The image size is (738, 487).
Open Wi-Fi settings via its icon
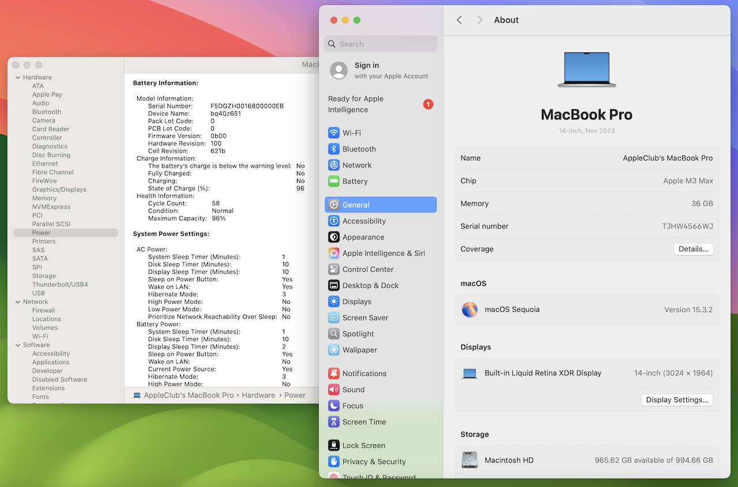coord(334,133)
